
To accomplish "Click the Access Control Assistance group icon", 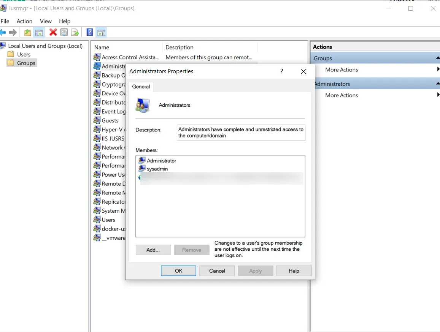I will point(97,57).
